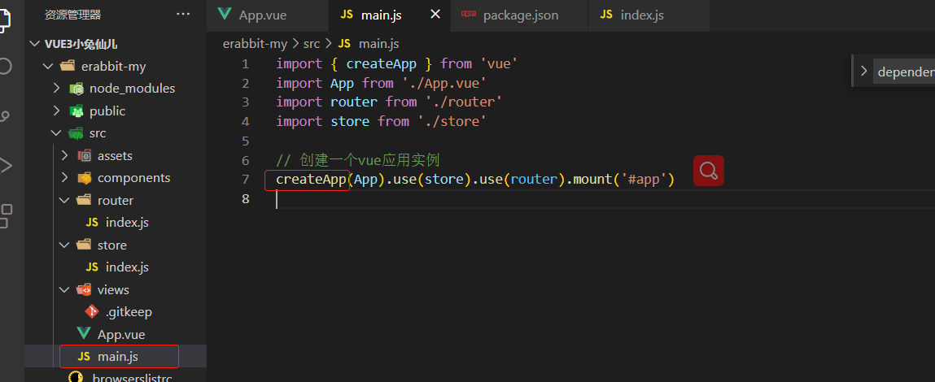Select the router folder label

click(x=116, y=201)
